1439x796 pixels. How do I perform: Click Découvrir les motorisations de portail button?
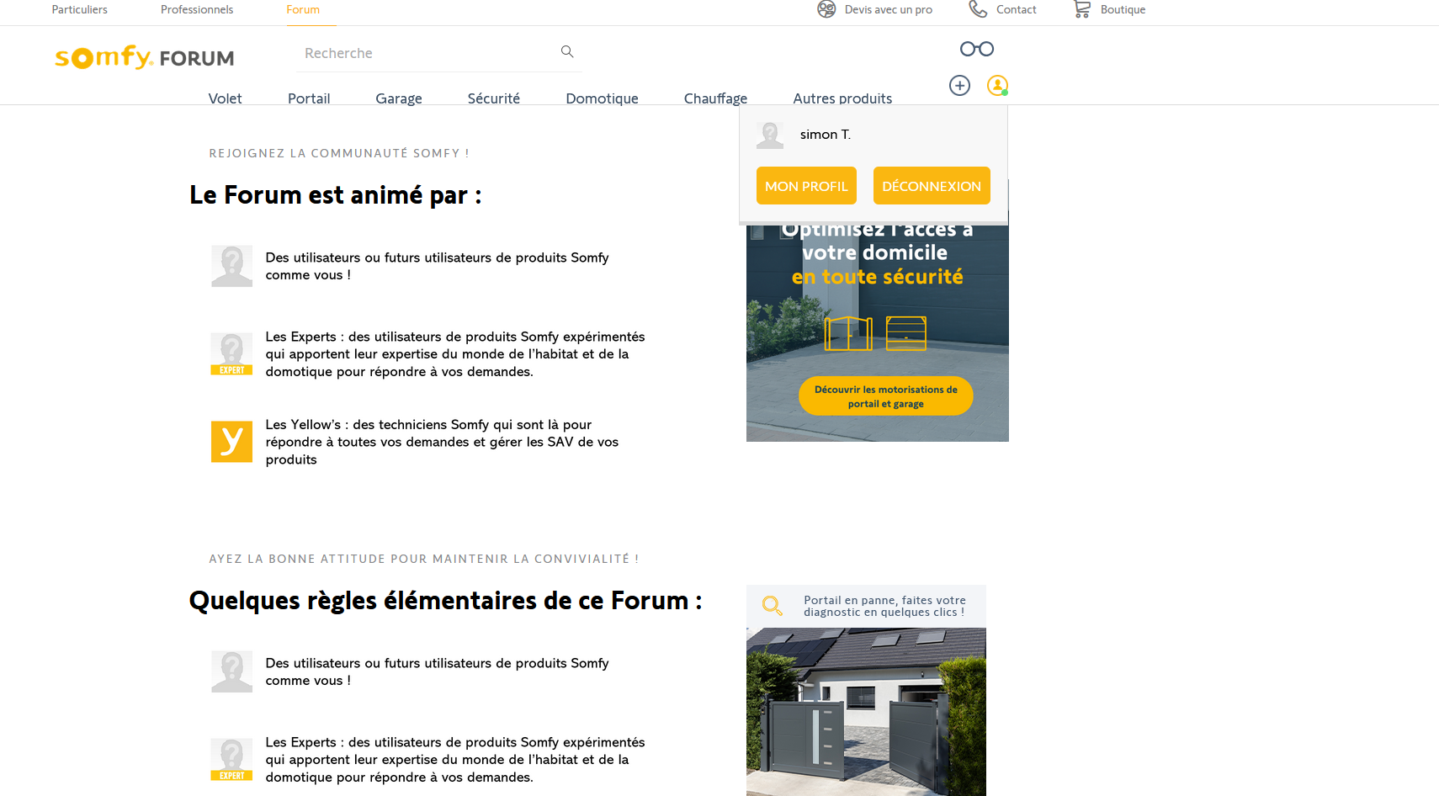885,396
